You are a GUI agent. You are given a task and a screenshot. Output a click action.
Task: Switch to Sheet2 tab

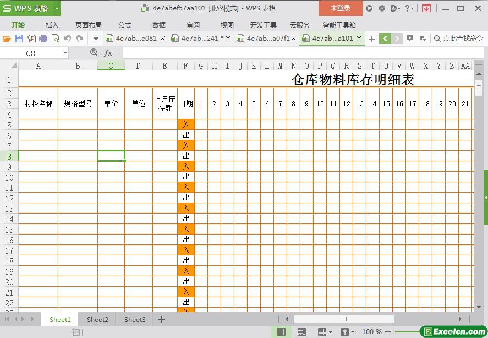click(x=97, y=319)
